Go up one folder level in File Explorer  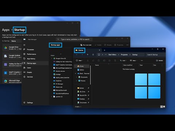pos(87,55)
